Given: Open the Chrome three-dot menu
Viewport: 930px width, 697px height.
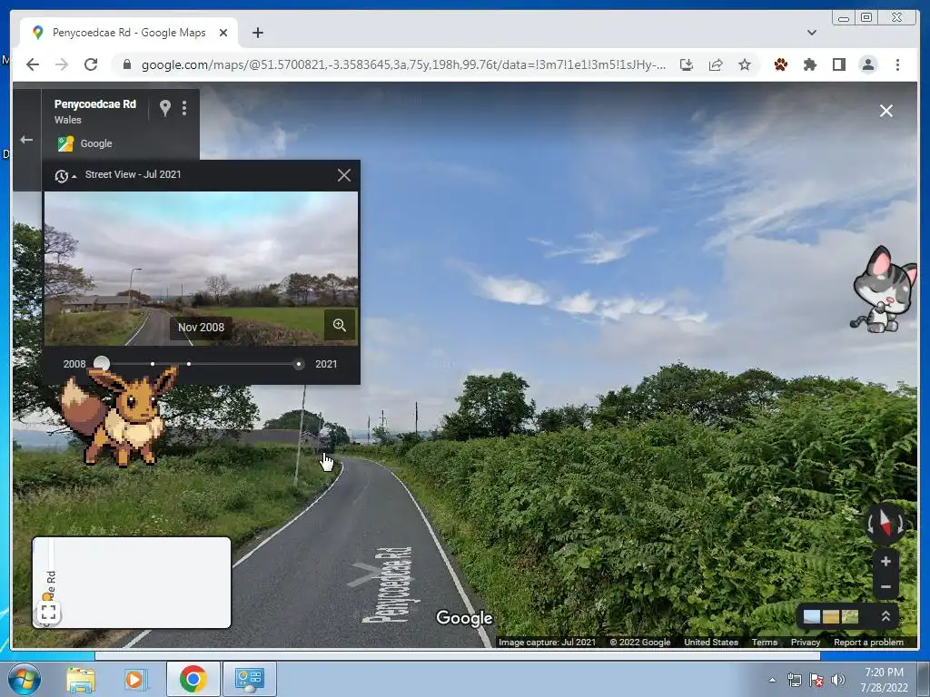Looking at the screenshot, I should (x=897, y=64).
